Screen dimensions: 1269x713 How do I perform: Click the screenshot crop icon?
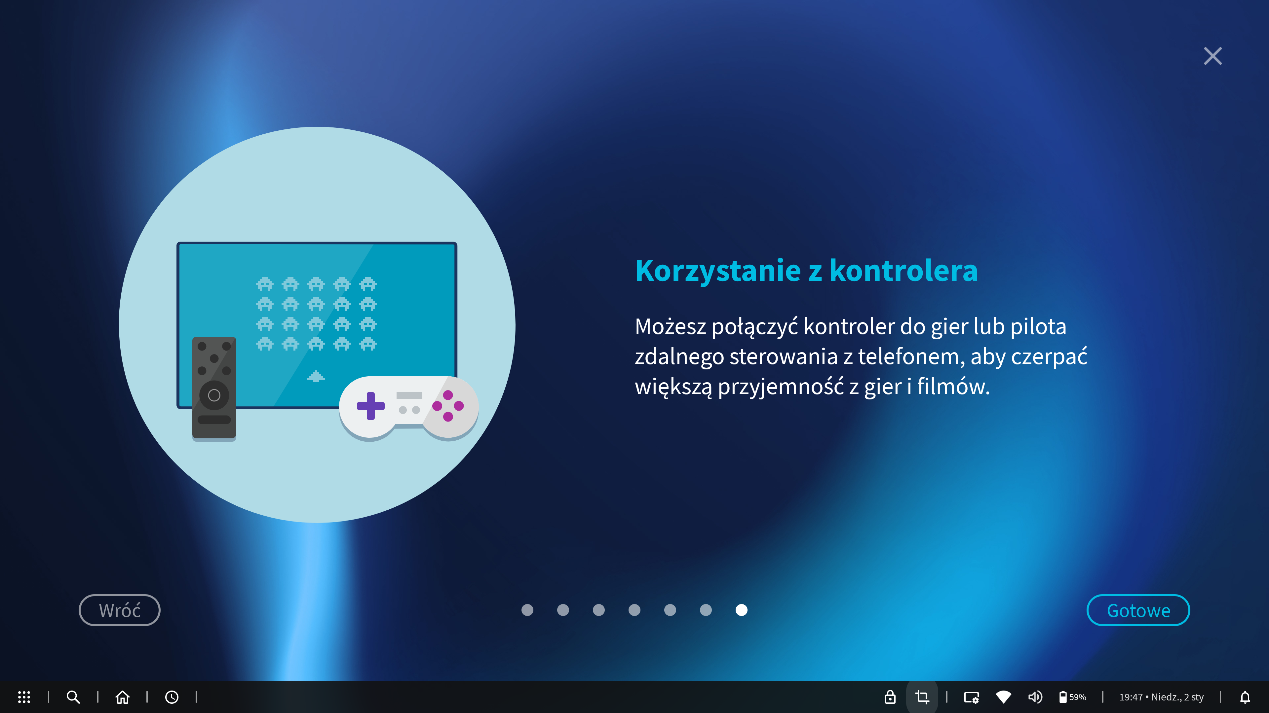click(922, 697)
